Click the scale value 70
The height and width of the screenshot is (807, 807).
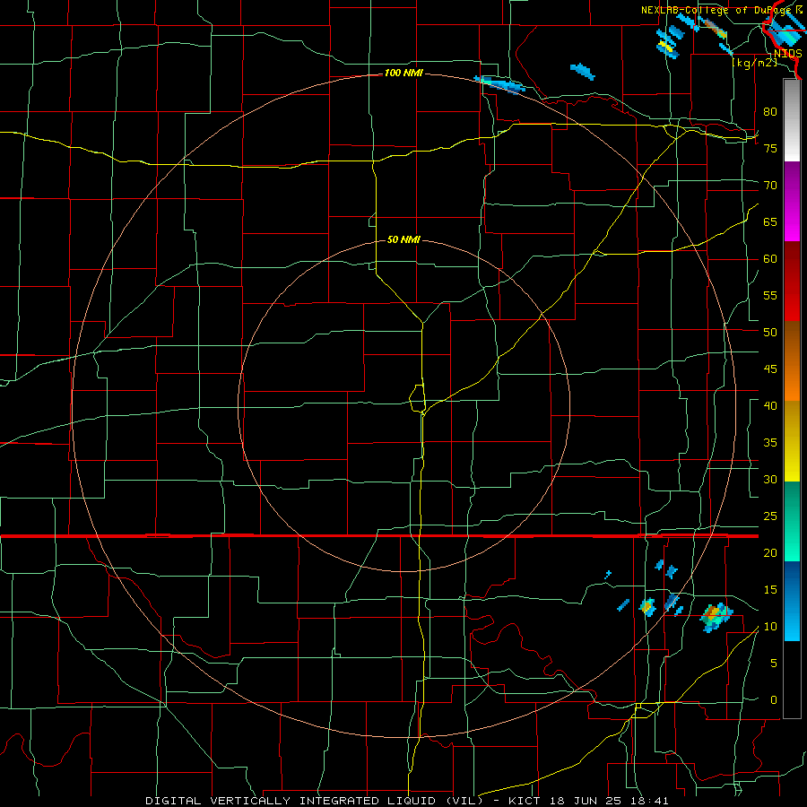(770, 186)
